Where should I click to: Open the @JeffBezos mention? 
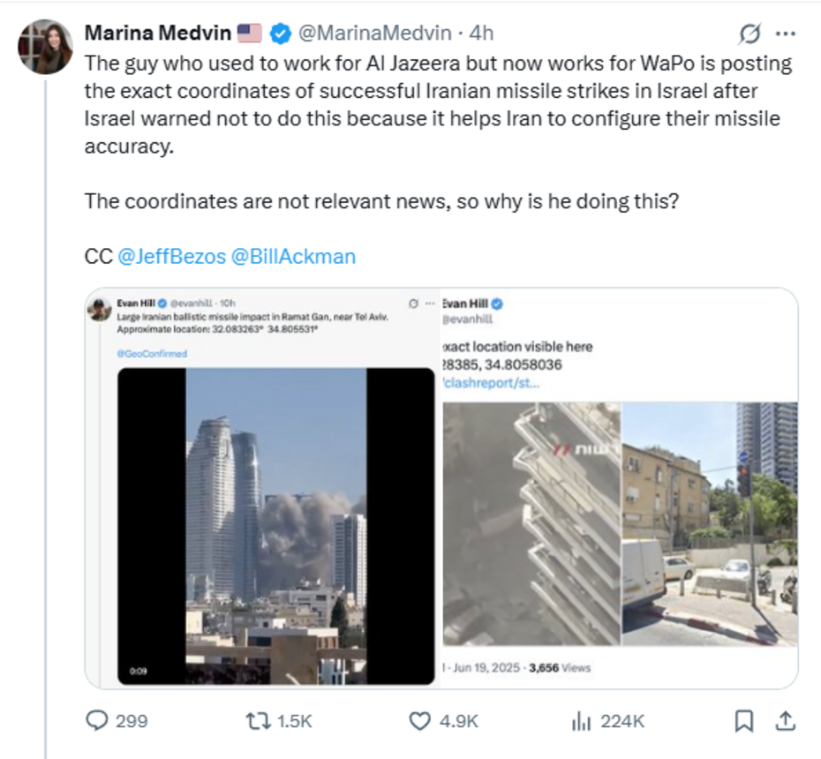click(172, 257)
